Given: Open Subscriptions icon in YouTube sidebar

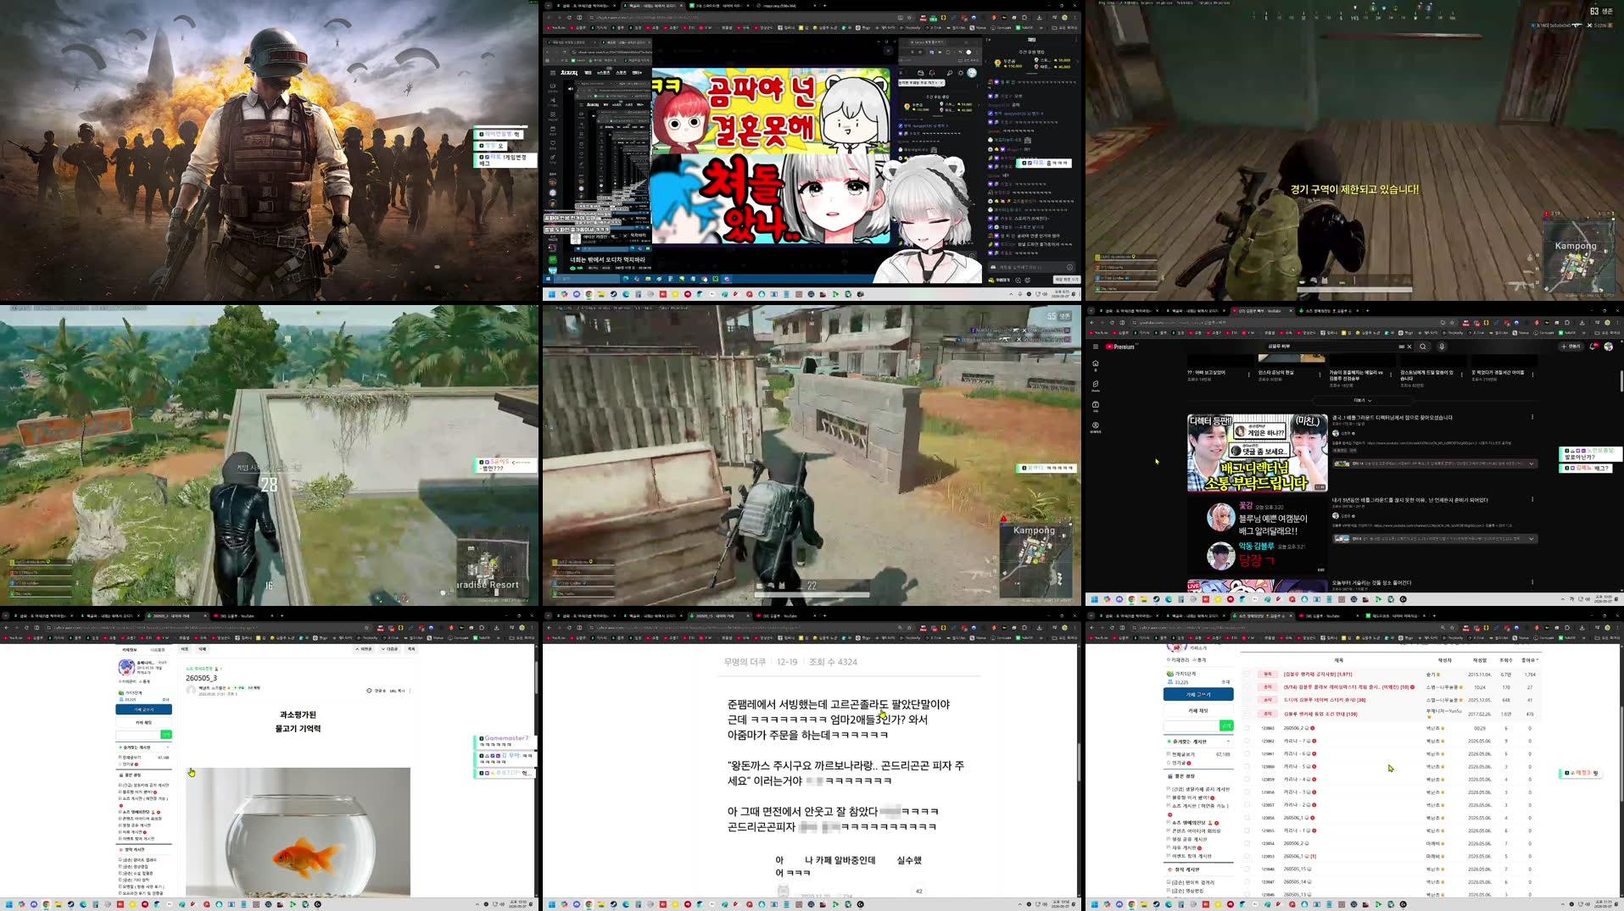Looking at the screenshot, I should 1096,406.
